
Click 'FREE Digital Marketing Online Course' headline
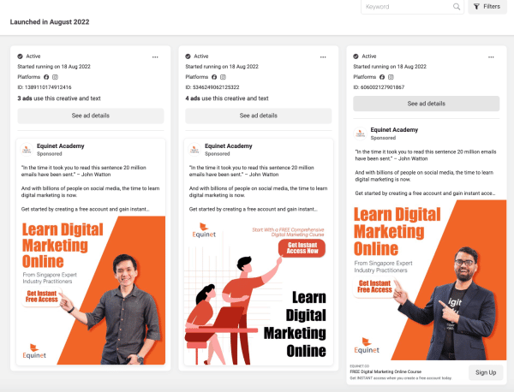pos(385,371)
